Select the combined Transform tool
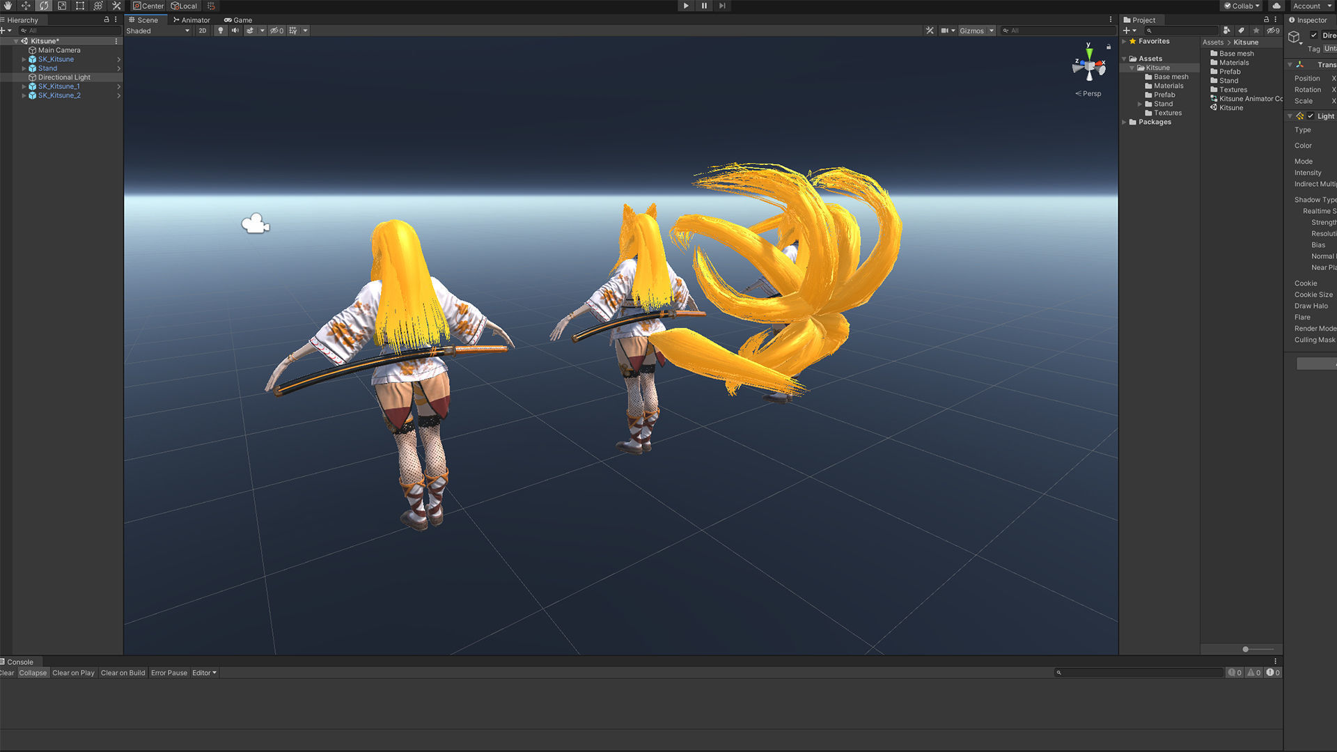The width and height of the screenshot is (1337, 752). (x=98, y=6)
